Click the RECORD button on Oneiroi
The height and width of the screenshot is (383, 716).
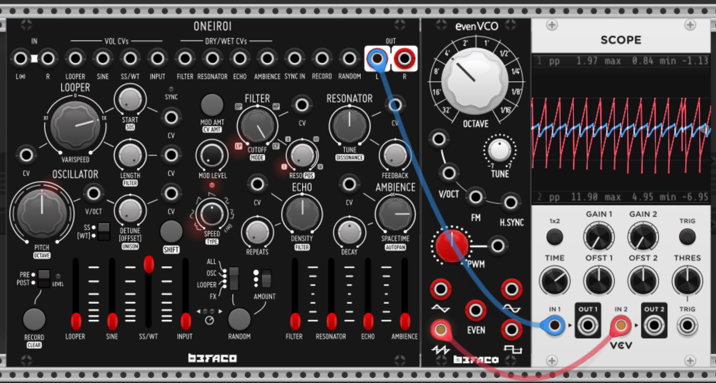point(34,319)
